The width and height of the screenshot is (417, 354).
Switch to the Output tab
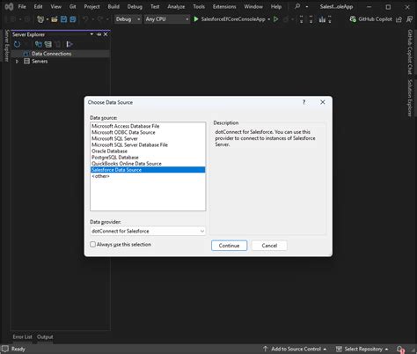45,337
